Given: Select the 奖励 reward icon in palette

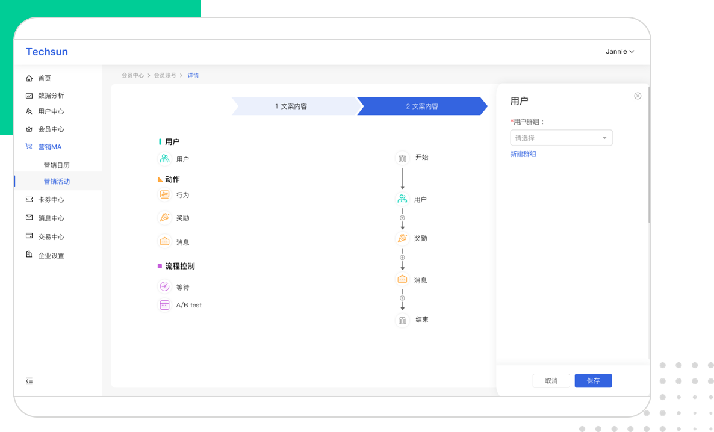Looking at the screenshot, I should pos(164,218).
